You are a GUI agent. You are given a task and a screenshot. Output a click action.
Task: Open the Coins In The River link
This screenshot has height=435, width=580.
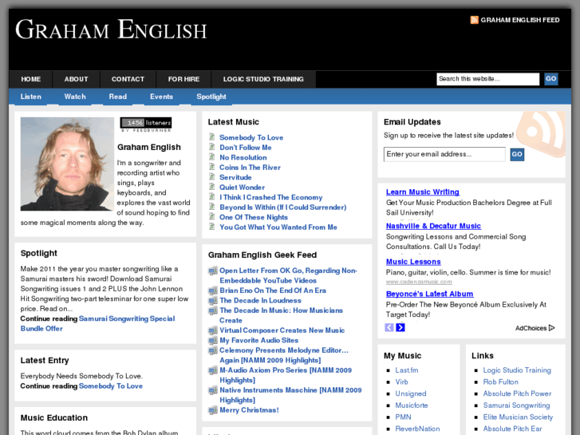coord(250,168)
